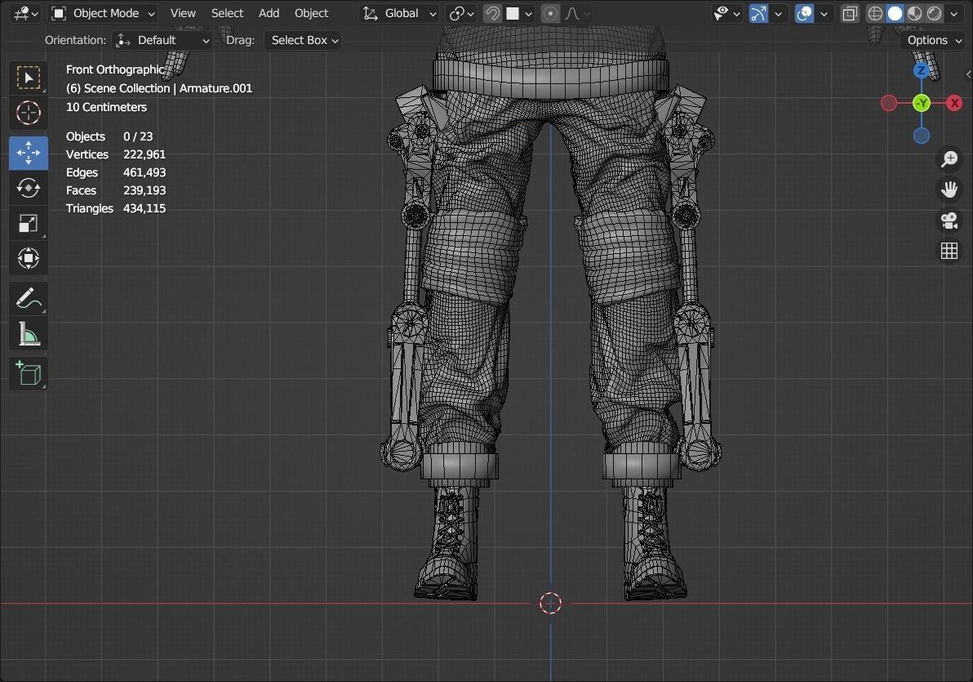Click the red X axis on gizmo
The width and height of the screenshot is (973, 682).
pos(954,103)
